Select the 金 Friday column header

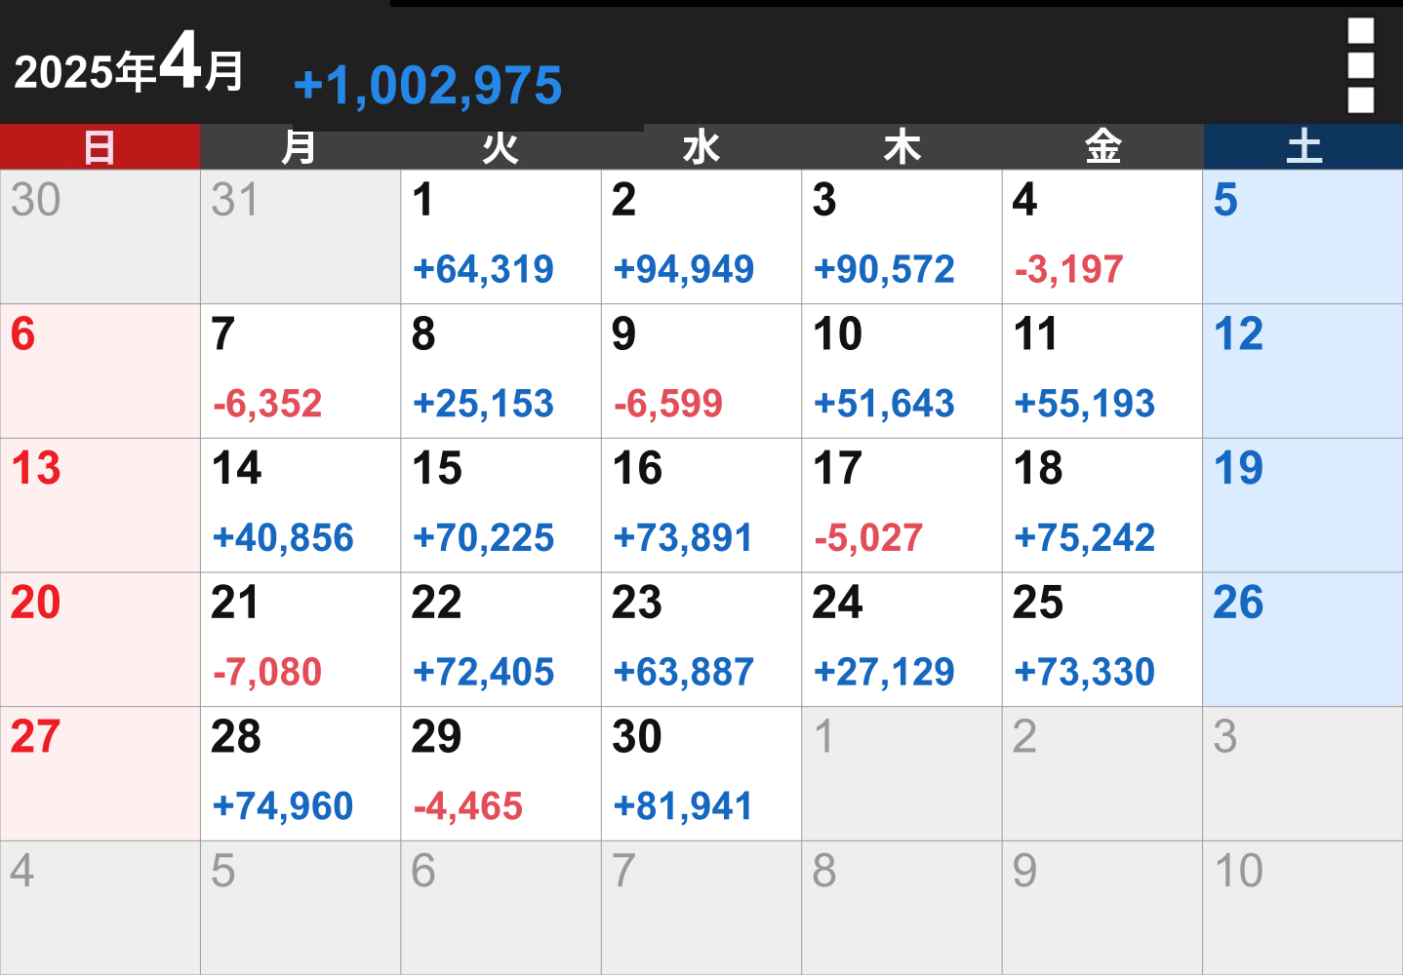tap(1102, 147)
